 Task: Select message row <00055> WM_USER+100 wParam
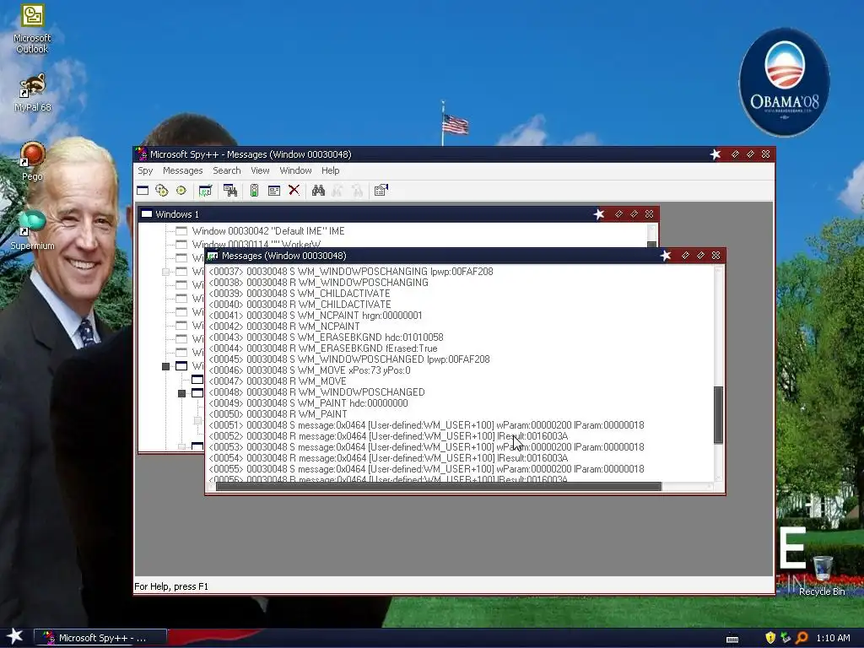tap(426, 469)
